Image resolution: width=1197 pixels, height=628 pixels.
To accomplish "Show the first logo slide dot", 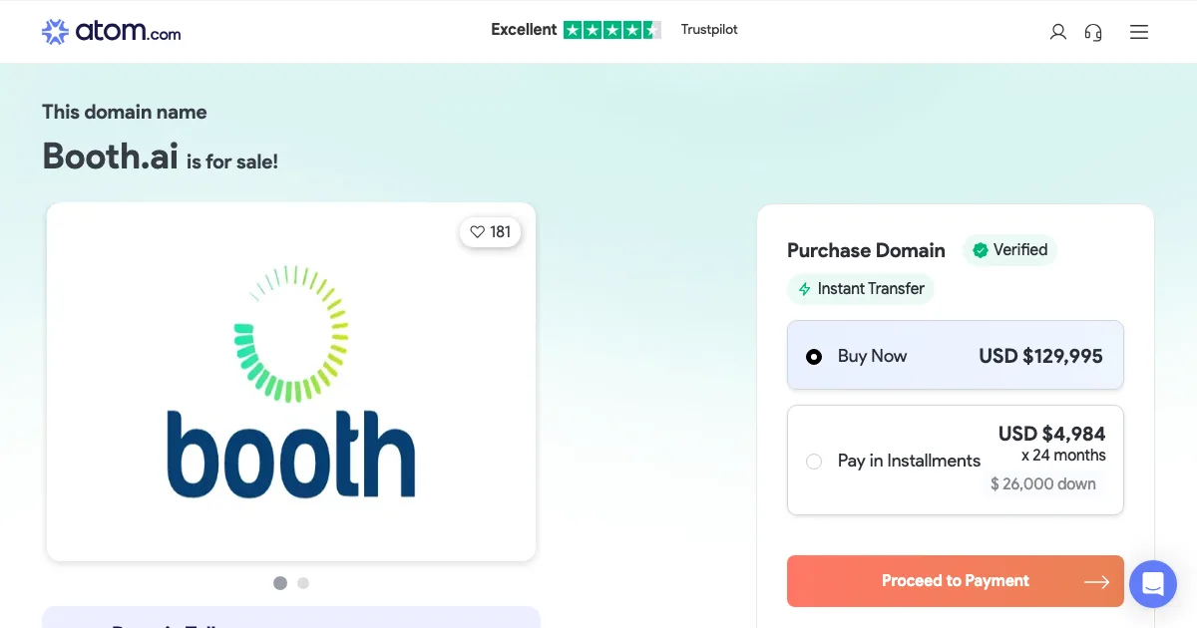I will coord(280,583).
